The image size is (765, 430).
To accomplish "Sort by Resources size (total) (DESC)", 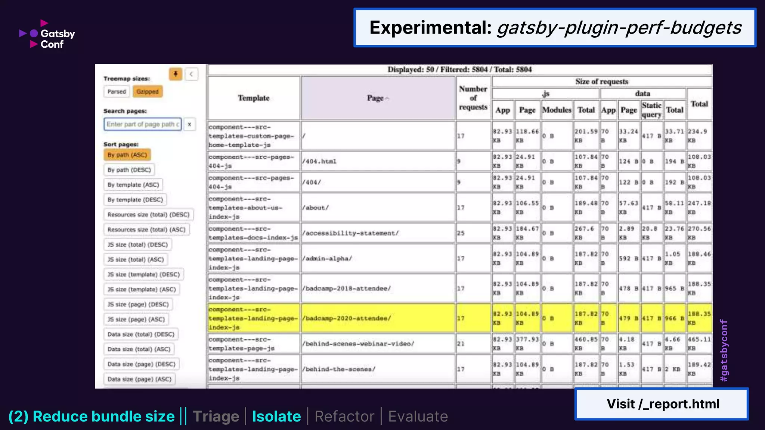I will pyautogui.click(x=148, y=215).
